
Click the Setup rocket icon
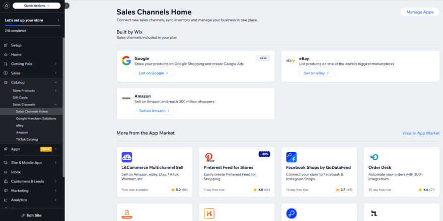click(6, 45)
